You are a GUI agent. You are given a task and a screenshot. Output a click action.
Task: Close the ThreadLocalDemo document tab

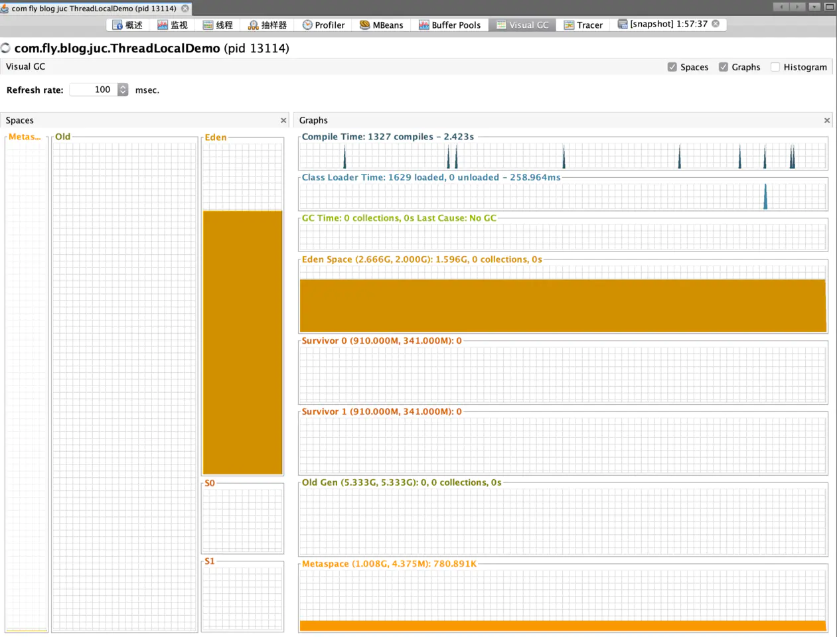[185, 9]
